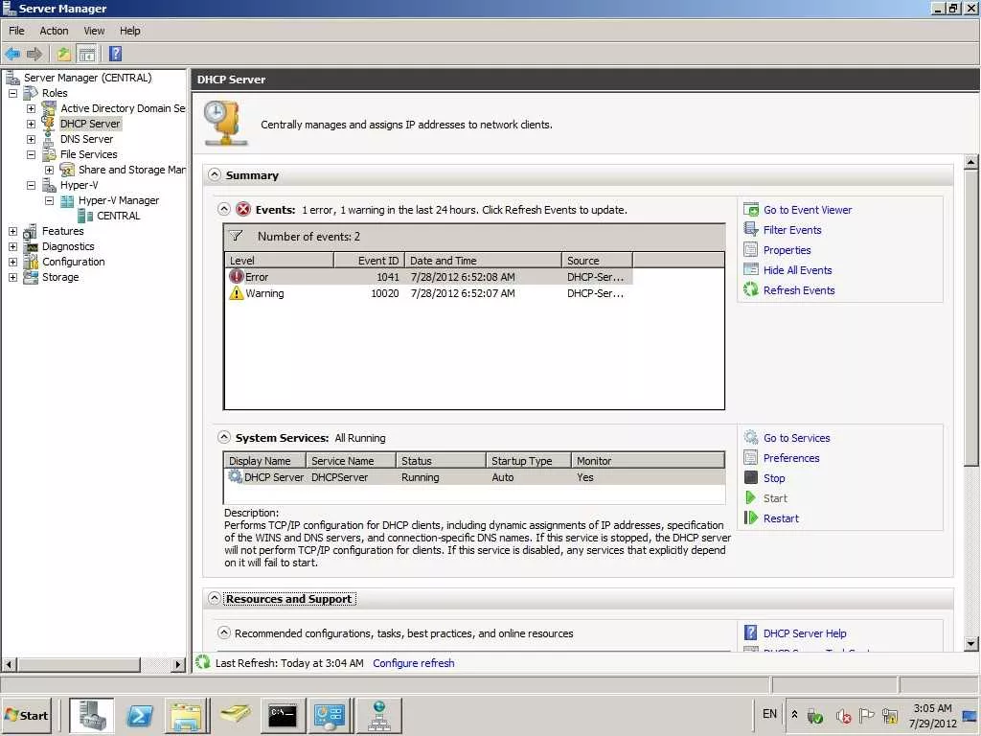Click the services Preferences icon
This screenshot has height=736, width=981.
(751, 457)
